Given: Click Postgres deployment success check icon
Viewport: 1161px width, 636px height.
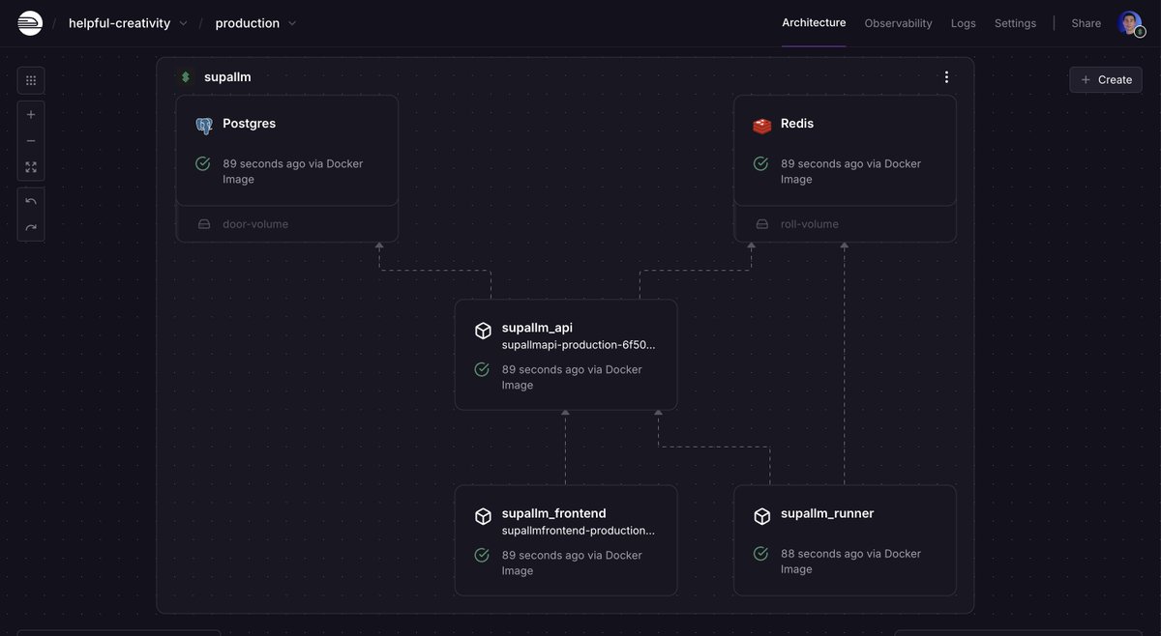Looking at the screenshot, I should pyautogui.click(x=203, y=164).
